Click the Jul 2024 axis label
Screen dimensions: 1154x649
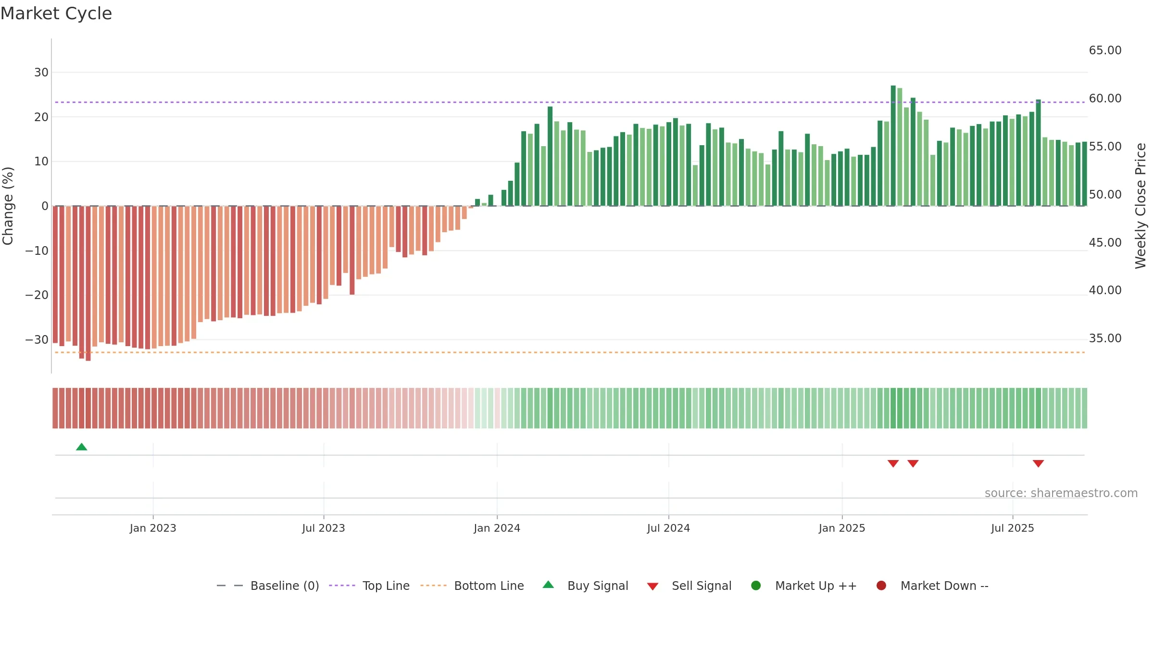click(668, 528)
